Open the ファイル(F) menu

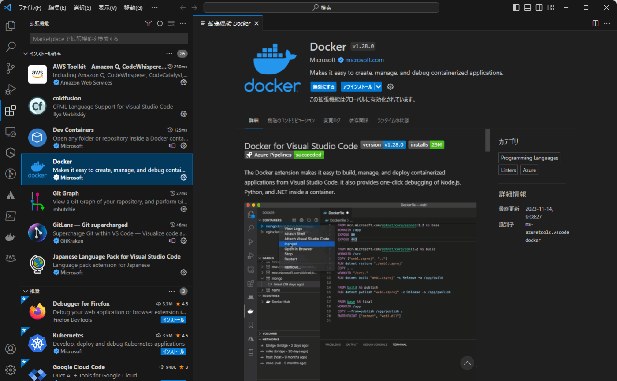30,7
